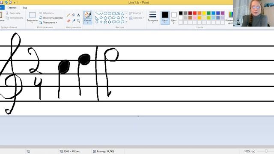This screenshot has width=274, height=154.
Task: Pick the purple color swatch
Action: coord(223,13)
